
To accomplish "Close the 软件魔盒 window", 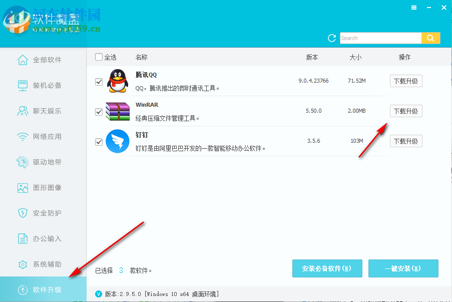I will (444, 8).
